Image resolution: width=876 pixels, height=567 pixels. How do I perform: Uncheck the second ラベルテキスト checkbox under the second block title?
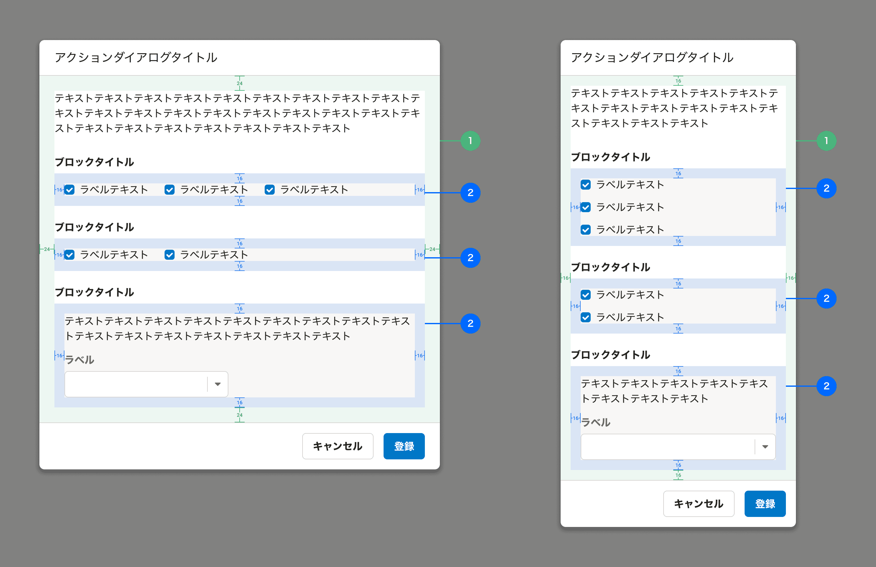pyautogui.click(x=169, y=254)
